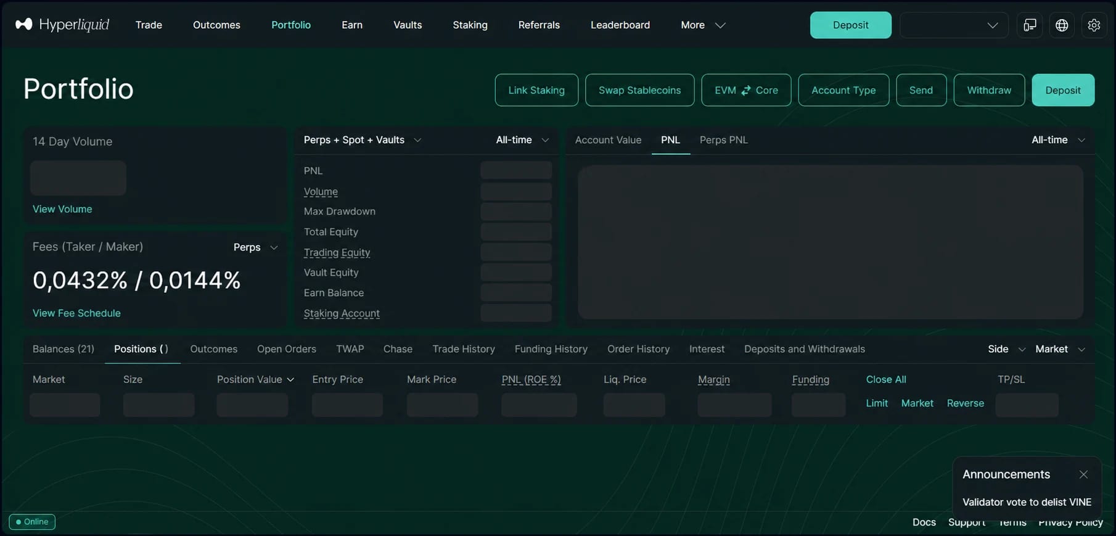
Task: Open the language globe icon
Action: coord(1062,25)
